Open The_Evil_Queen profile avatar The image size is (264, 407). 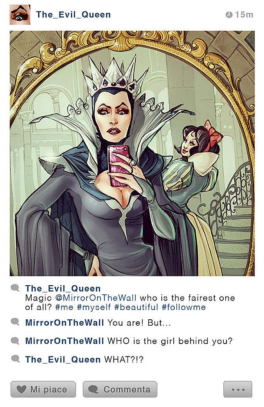[x=20, y=14]
